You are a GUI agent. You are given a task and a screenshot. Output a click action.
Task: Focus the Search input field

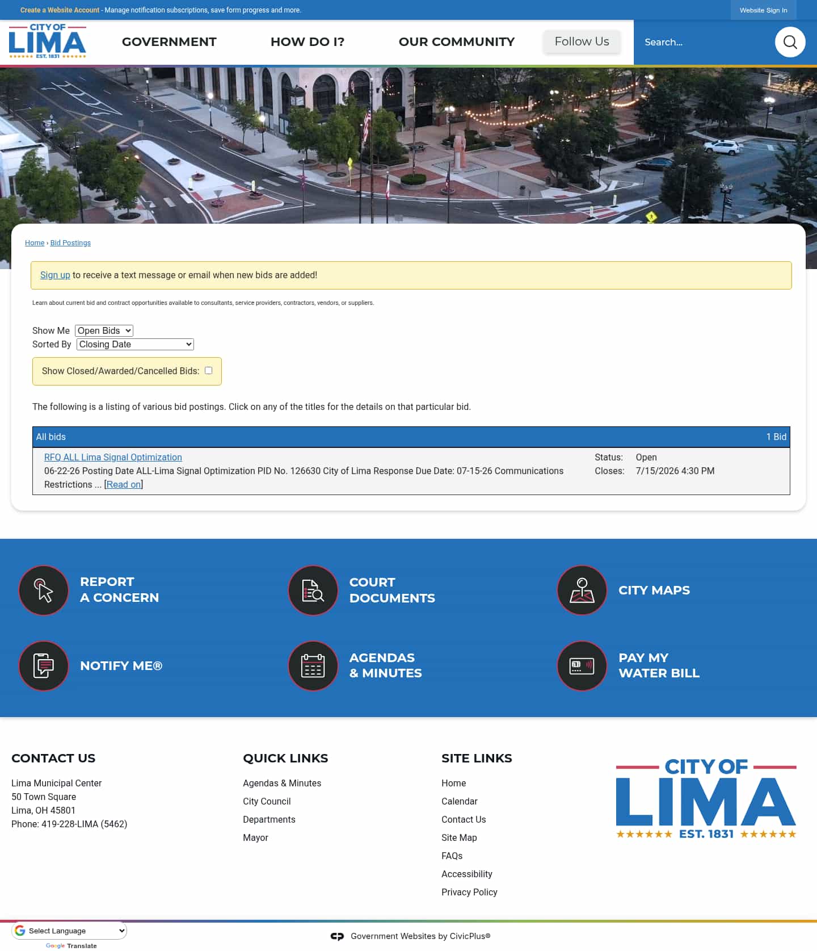(x=704, y=42)
